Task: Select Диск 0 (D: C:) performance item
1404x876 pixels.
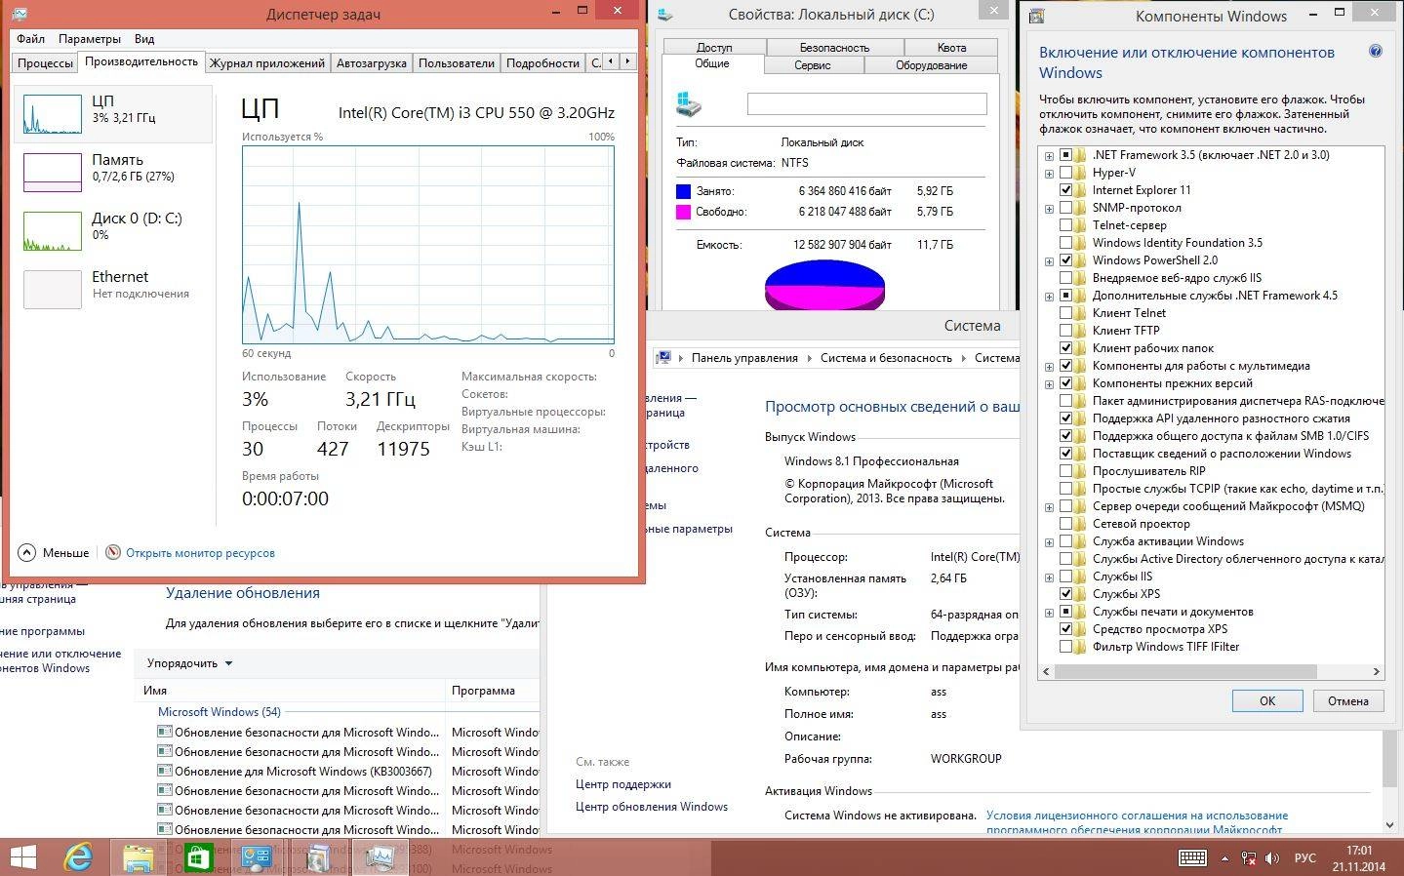Action: 113,231
